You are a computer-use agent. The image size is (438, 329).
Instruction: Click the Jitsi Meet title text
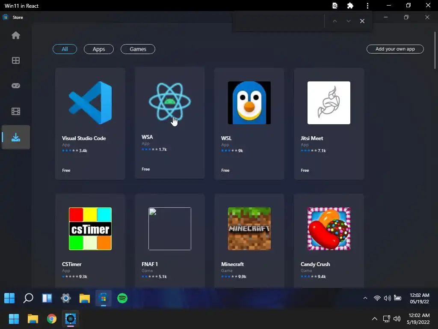(x=312, y=138)
